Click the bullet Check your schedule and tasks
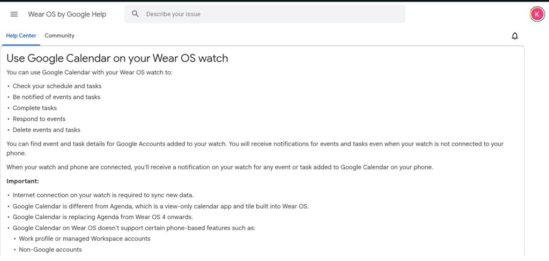The width and height of the screenshot is (549, 261). click(57, 86)
